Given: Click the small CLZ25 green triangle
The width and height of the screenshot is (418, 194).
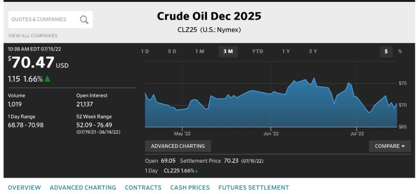Looking at the screenshot, I should coord(196,171).
